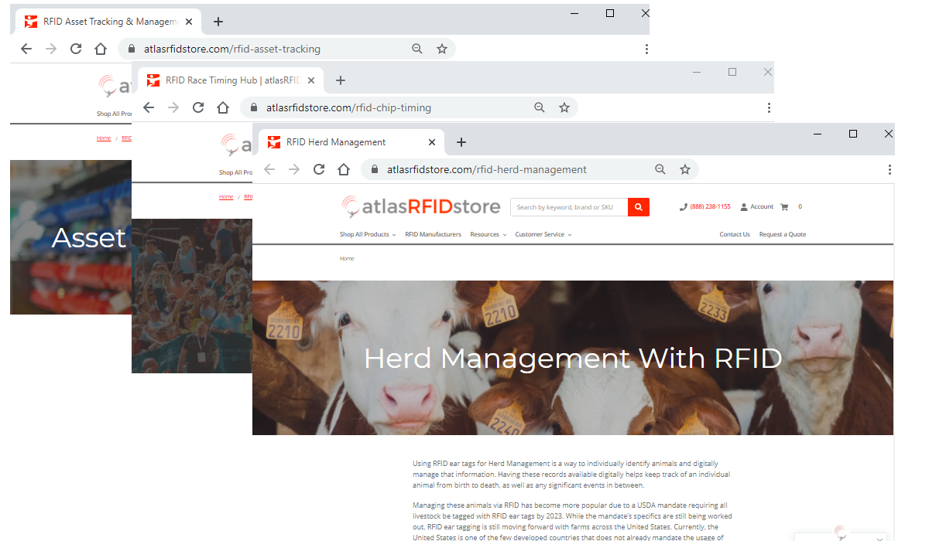The height and width of the screenshot is (541, 929).
Task: Click the zoom icon in the rfid-asset-tracking address bar
Action: pyautogui.click(x=417, y=49)
